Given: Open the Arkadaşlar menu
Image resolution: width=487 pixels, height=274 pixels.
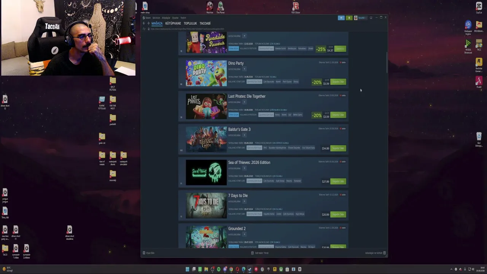Looking at the screenshot, I should 166,18.
